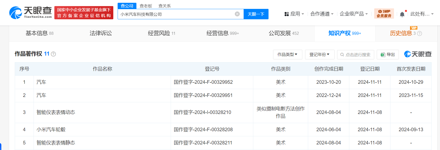This screenshot has height=150, width=440.
Task: Click the 点击进行搜索 search field
Action: (356, 55)
